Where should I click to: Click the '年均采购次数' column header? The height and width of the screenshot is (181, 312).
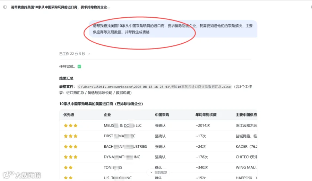coord(206,115)
